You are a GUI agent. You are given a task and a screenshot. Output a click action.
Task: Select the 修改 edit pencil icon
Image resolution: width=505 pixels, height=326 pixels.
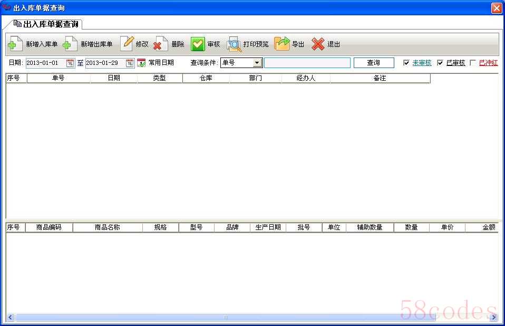click(x=127, y=44)
